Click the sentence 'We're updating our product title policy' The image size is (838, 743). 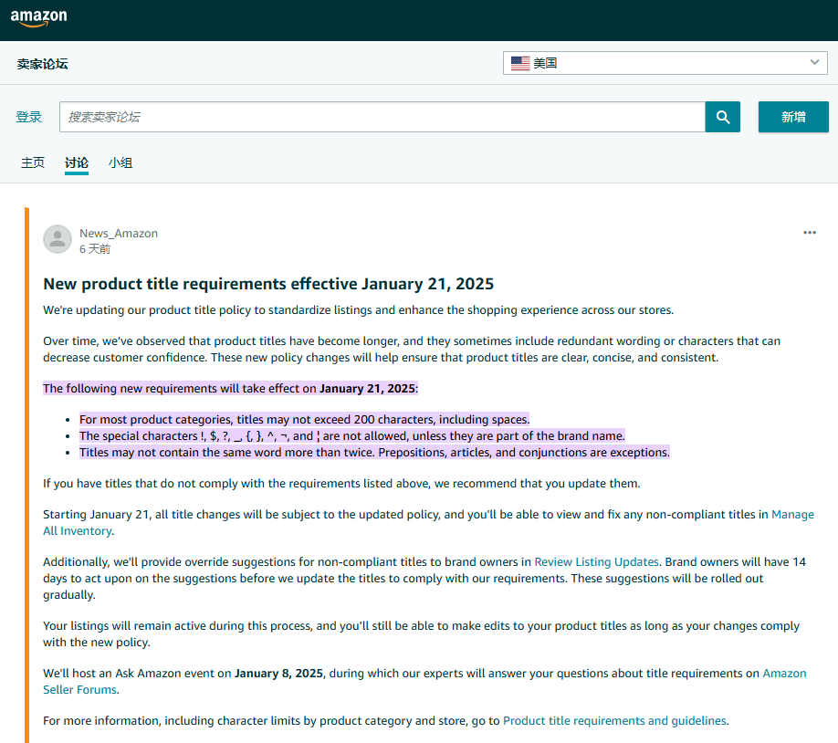click(358, 310)
